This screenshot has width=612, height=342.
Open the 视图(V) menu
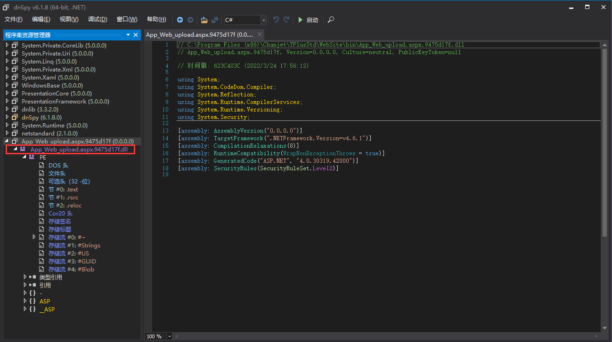(x=69, y=19)
